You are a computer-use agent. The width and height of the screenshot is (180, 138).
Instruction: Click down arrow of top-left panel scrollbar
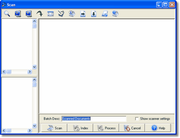35,67
